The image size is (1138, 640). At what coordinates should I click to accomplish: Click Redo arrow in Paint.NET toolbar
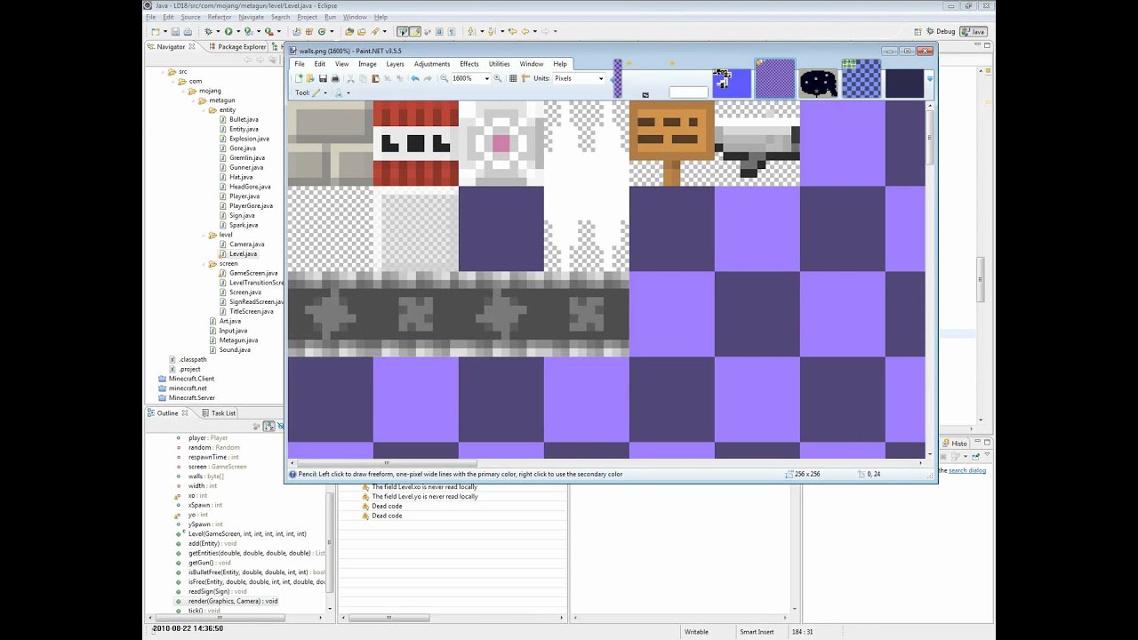click(x=428, y=78)
